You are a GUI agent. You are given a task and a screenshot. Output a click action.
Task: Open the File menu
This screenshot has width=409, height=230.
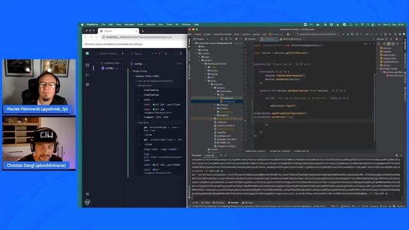(104, 24)
